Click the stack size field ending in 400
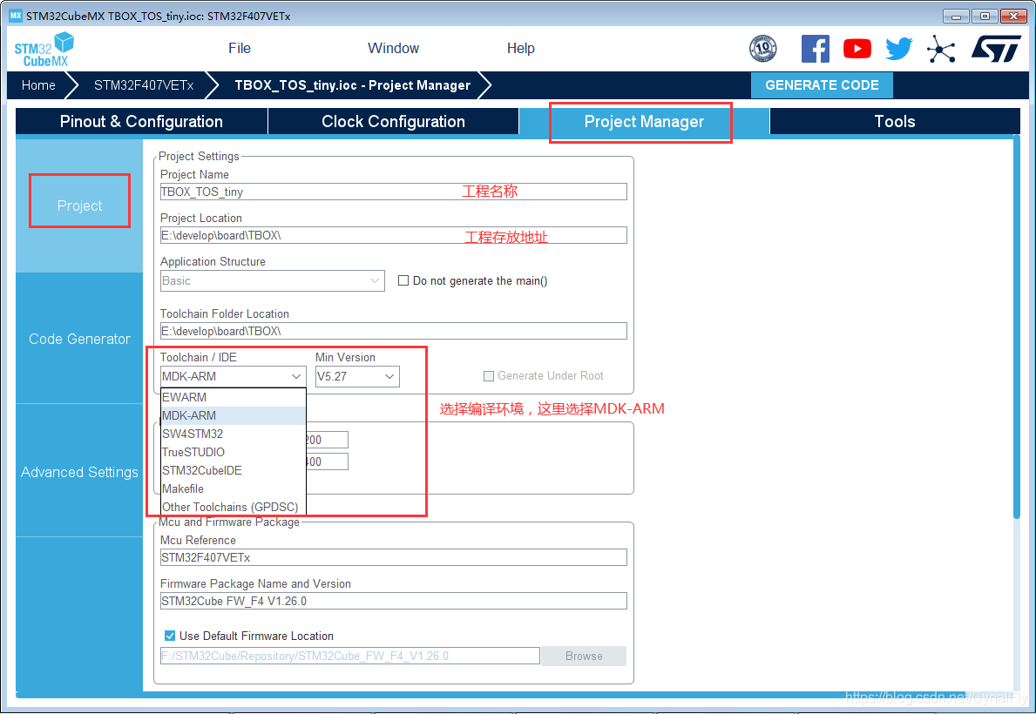The image size is (1036, 714). (x=327, y=461)
